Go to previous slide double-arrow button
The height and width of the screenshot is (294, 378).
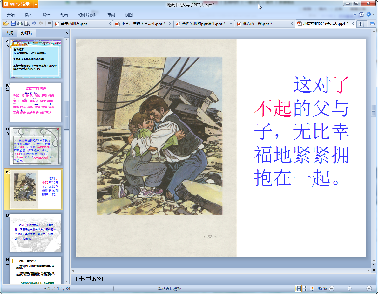pyautogui.click(x=374, y=265)
